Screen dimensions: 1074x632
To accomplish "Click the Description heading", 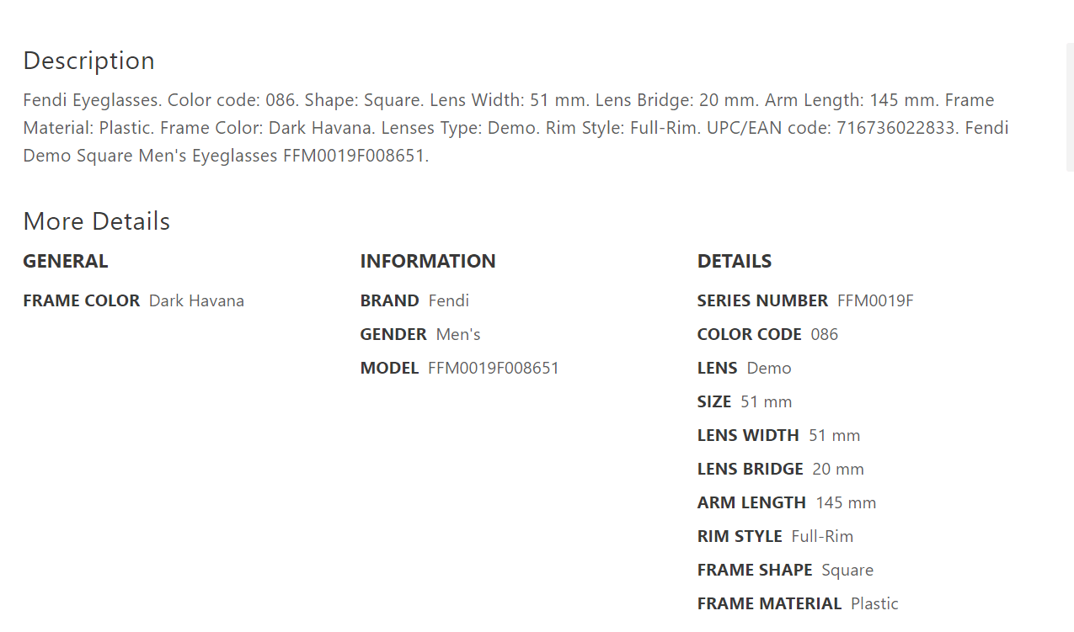I will (88, 61).
